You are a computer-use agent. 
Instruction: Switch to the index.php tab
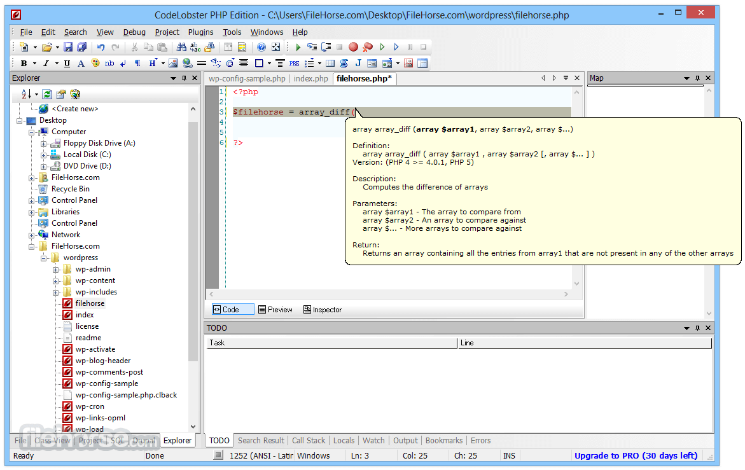click(x=310, y=79)
